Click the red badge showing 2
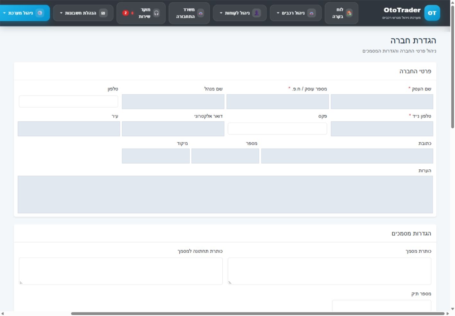This screenshot has height=316, width=455. (125, 13)
